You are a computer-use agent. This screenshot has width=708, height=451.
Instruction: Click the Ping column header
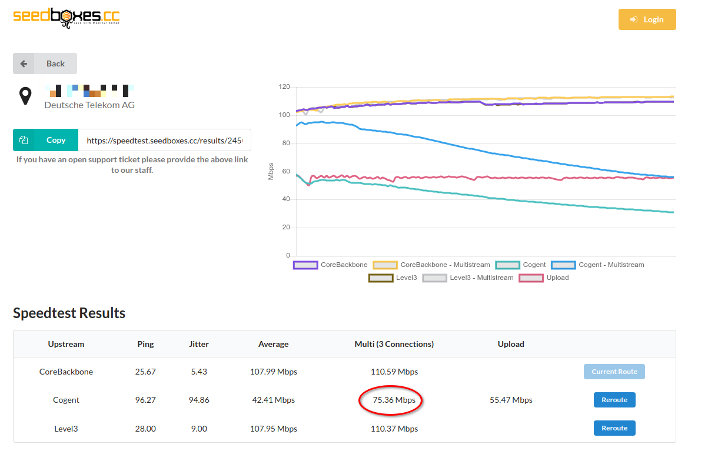145,344
